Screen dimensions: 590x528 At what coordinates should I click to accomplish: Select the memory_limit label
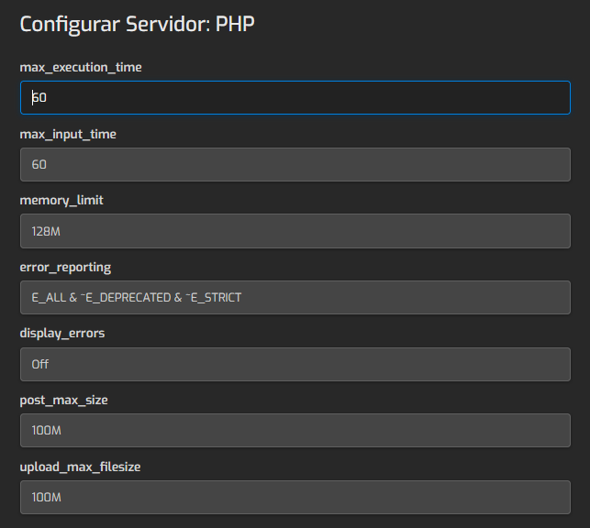(x=61, y=200)
